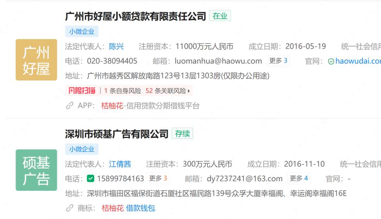Click 1 条自身风险 entry
Viewport: 381px width, 219px height.
(x=123, y=91)
